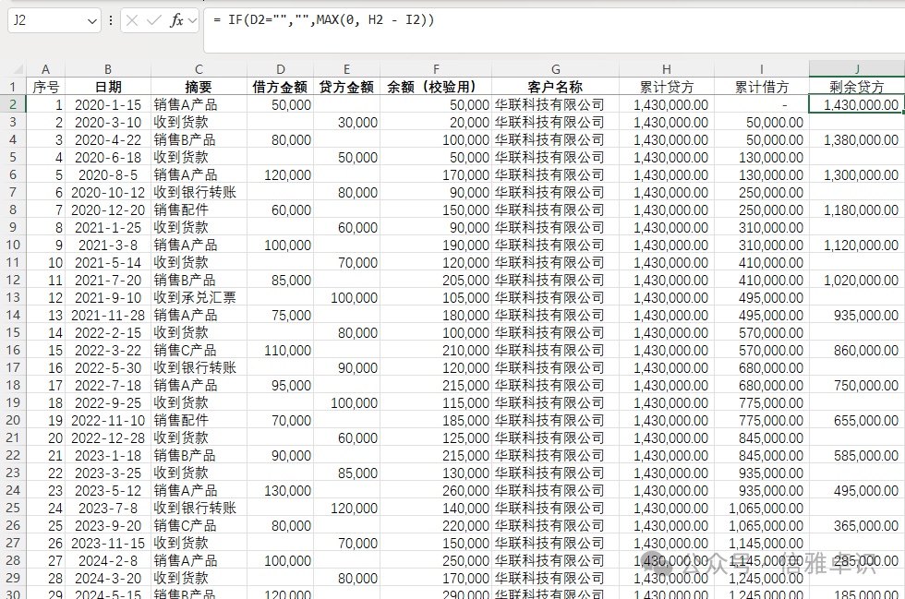Click the 累计贷方 header cell

(x=667, y=87)
